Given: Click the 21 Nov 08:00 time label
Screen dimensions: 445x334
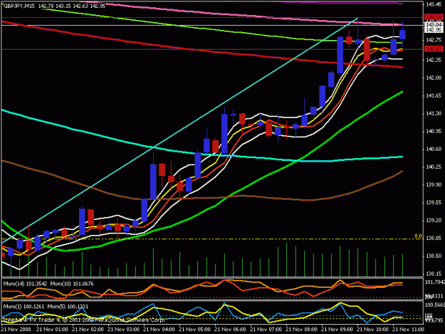Looking at the screenshot, I should [x=301, y=330].
